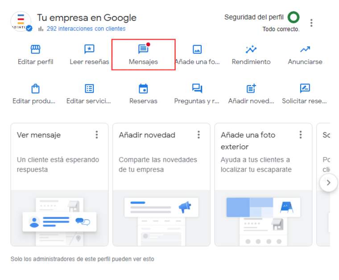The width and height of the screenshot is (339, 280).
Task: Click the Rendimiento label text
Action: [251, 62]
